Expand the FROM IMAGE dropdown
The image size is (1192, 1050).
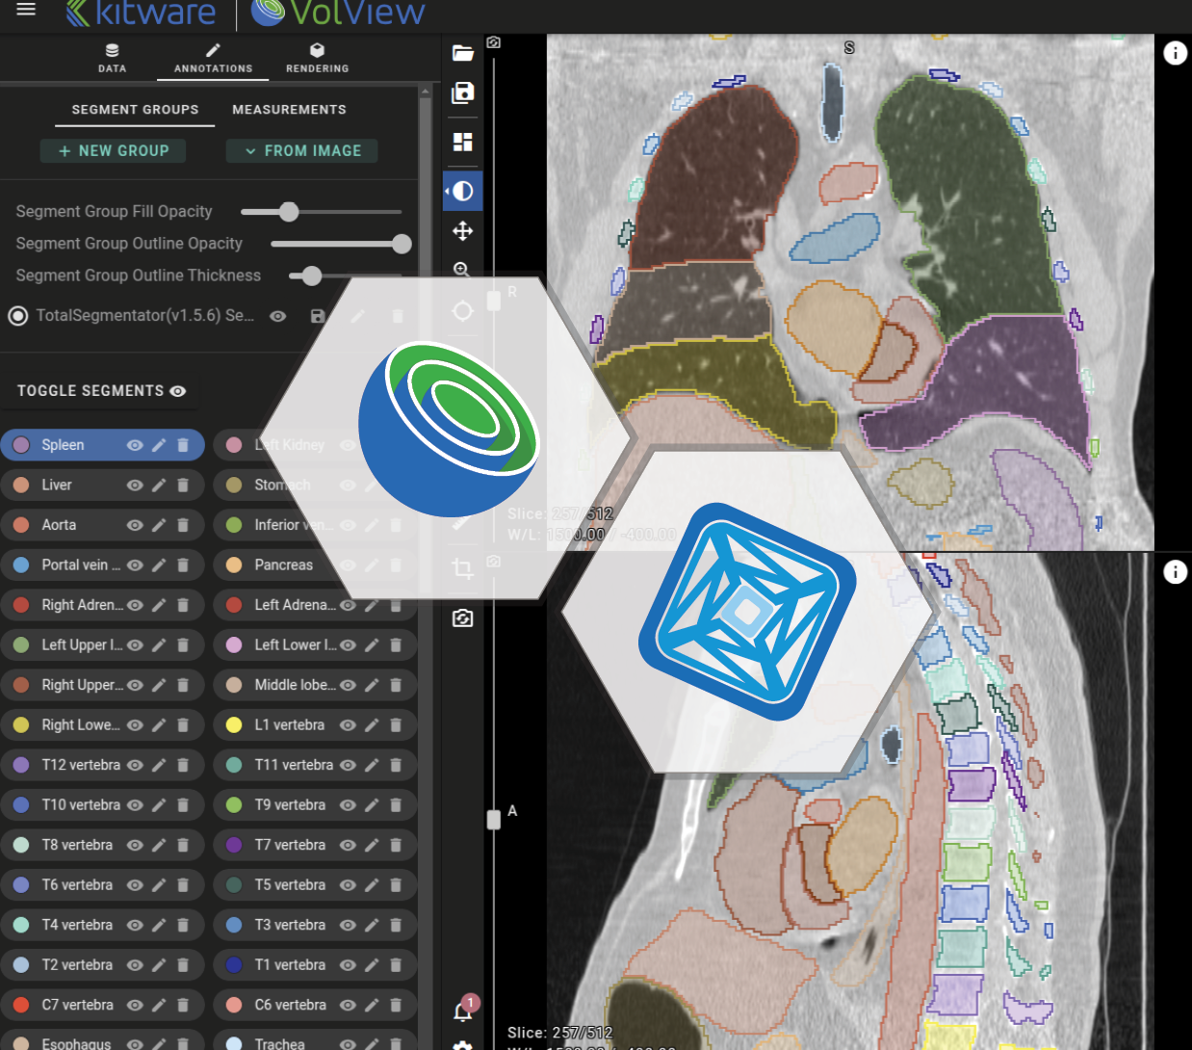pos(301,151)
